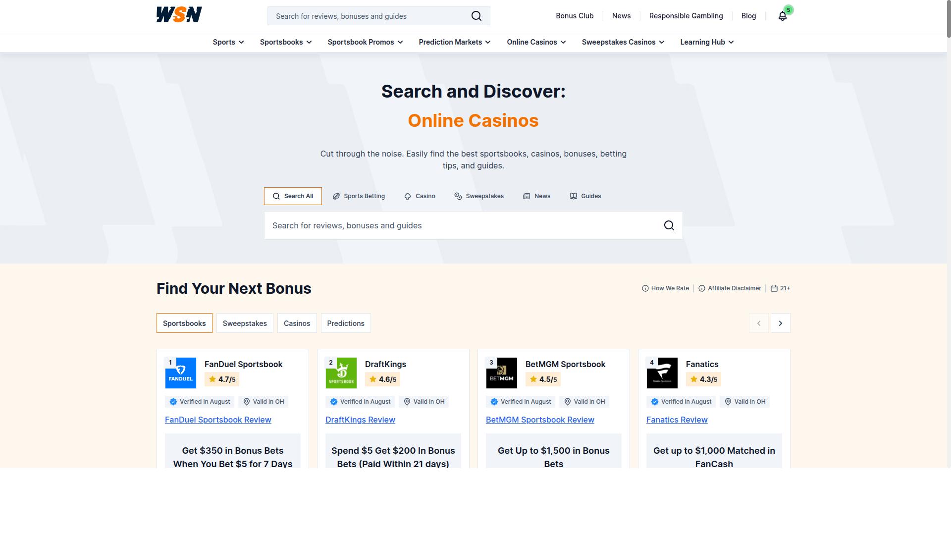Select the Search All filter
The width and height of the screenshot is (951, 535).
[x=293, y=196]
